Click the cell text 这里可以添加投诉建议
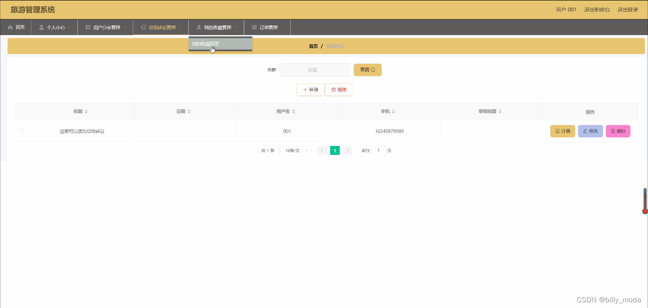This screenshot has width=648, height=308. click(82, 132)
